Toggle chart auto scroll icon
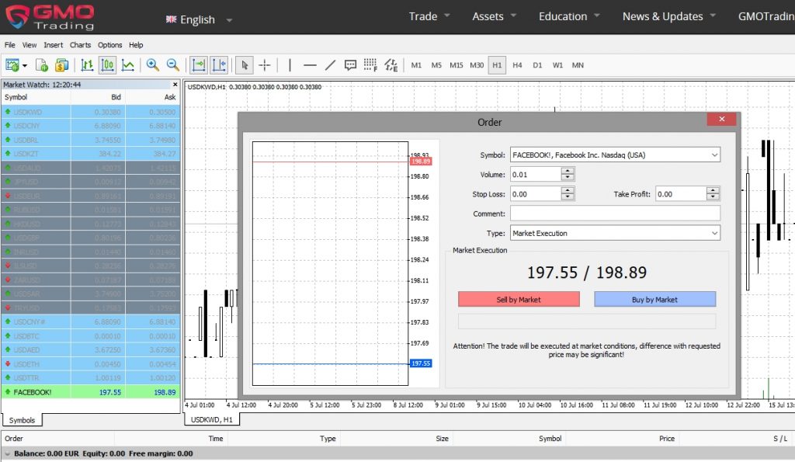 [x=198, y=65]
